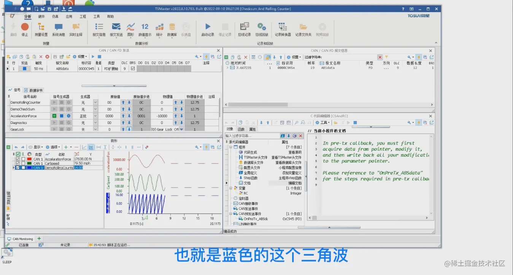Click the red 停止 stop button

[25, 29]
